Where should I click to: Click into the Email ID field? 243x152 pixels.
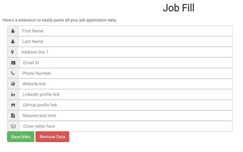tap(126, 63)
